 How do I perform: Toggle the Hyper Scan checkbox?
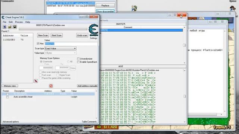pyautogui.click(x=58, y=75)
